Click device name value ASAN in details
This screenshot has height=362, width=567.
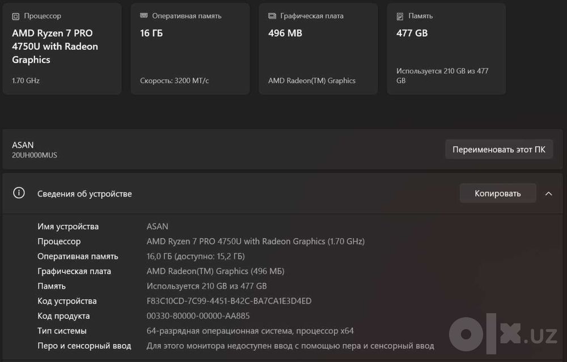coord(157,226)
